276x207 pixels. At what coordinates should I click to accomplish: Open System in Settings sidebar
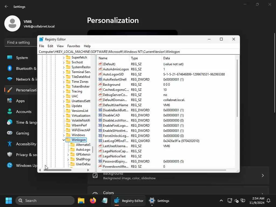coord(21,58)
